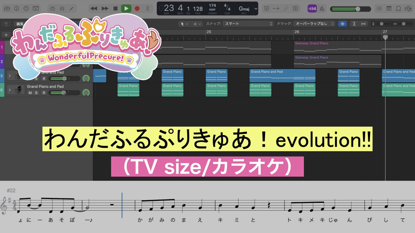Click track 6 pan knob
Image resolution: width=415 pixels, height=233 pixels.
pos(86,92)
